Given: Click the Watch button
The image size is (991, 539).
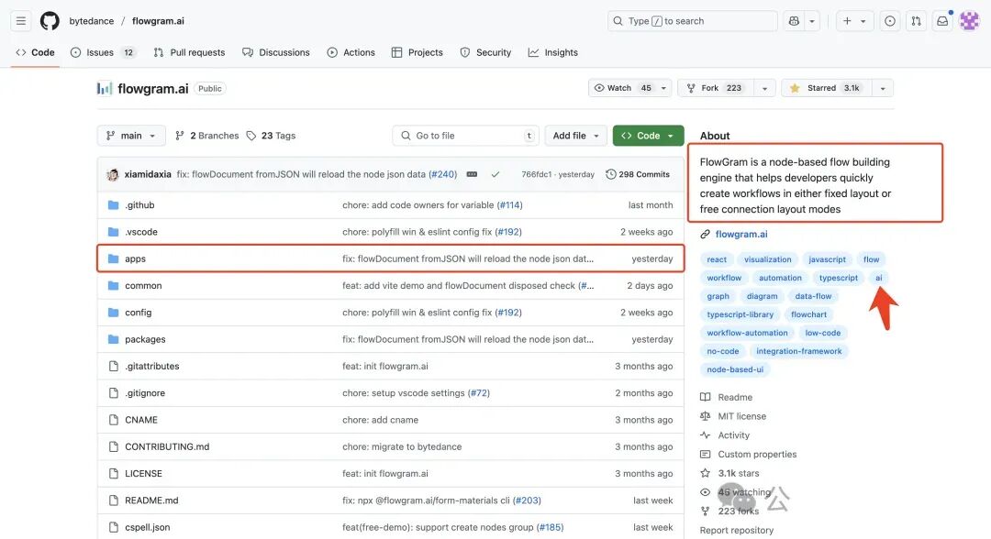Looking at the screenshot, I should tap(622, 88).
